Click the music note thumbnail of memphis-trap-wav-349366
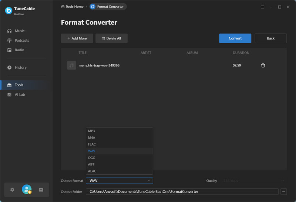Screen dimensions: 296x202 71,65
